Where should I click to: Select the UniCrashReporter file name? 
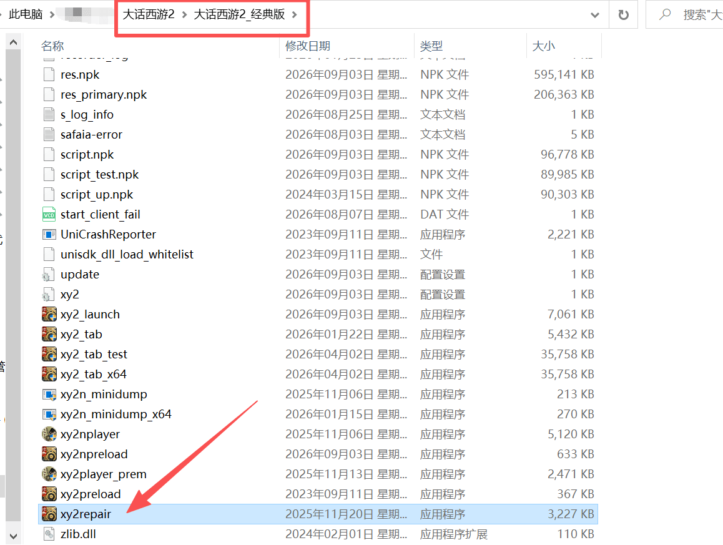109,234
